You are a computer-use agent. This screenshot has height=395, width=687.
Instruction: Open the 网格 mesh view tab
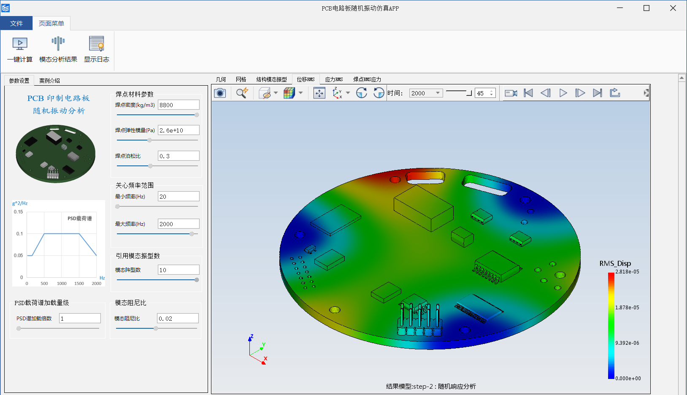241,79
